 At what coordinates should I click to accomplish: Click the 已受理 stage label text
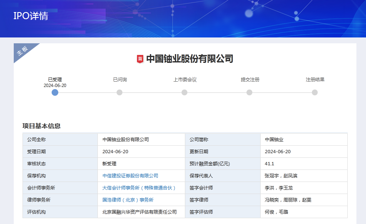[55, 80]
